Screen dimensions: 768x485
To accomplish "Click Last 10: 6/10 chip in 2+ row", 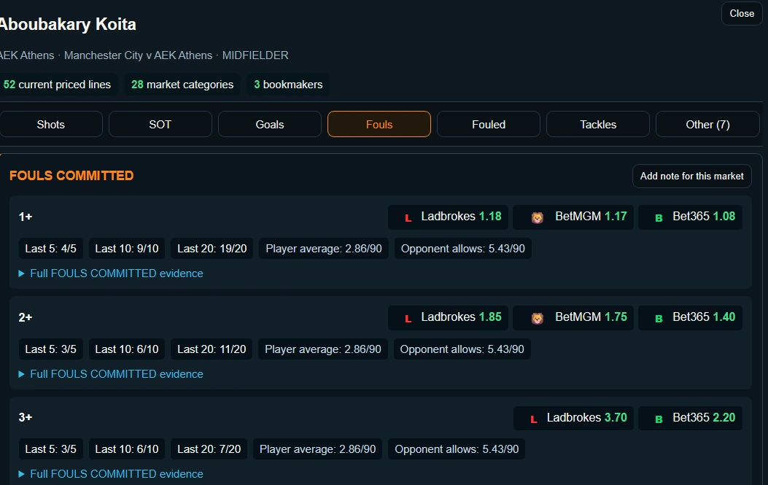I will 127,349.
